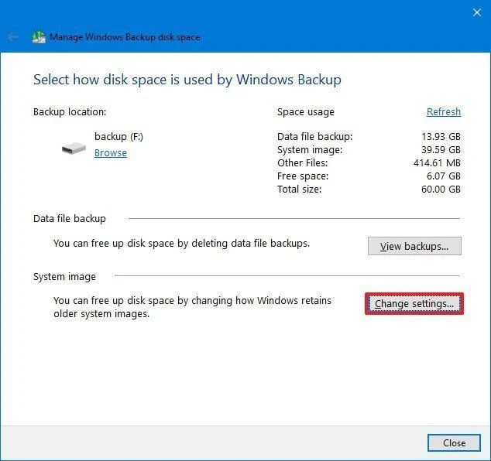Click the Data file backup section header
Viewport: 491px width, 461px height.
tap(69, 219)
